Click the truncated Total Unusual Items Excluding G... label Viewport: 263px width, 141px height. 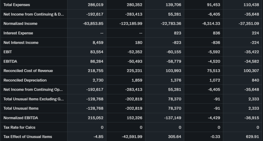pyautogui.click(x=33, y=99)
